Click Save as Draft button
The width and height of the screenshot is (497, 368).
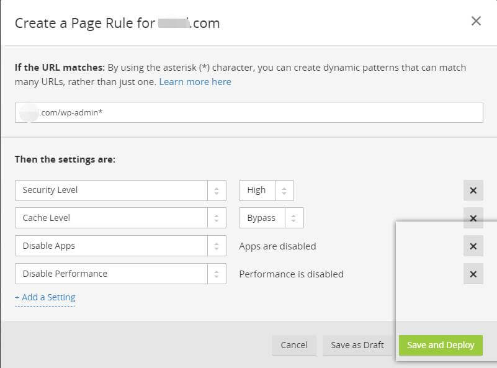click(357, 345)
